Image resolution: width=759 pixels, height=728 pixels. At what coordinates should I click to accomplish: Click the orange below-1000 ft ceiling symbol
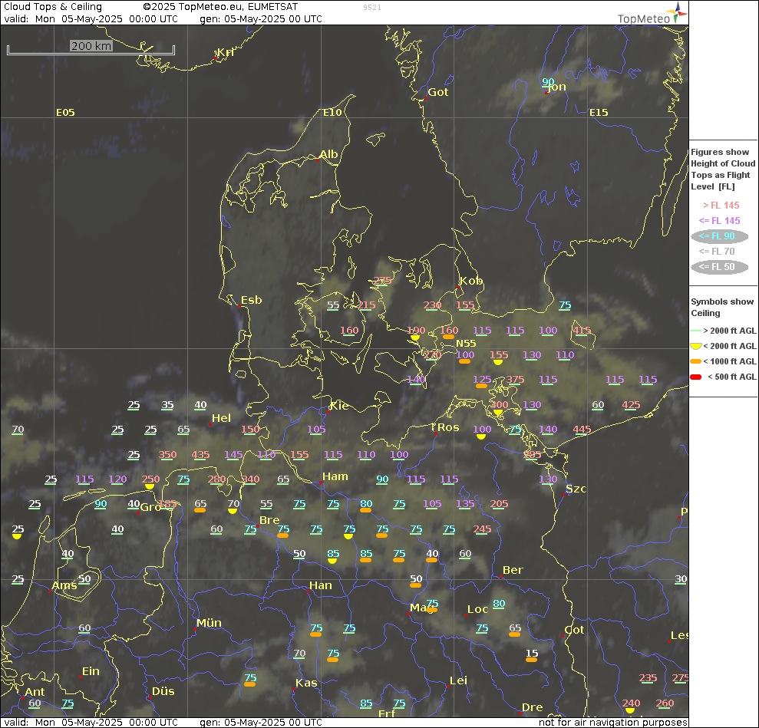click(695, 361)
